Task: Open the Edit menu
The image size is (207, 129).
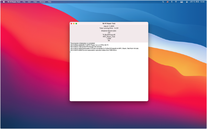Action: [29, 2]
